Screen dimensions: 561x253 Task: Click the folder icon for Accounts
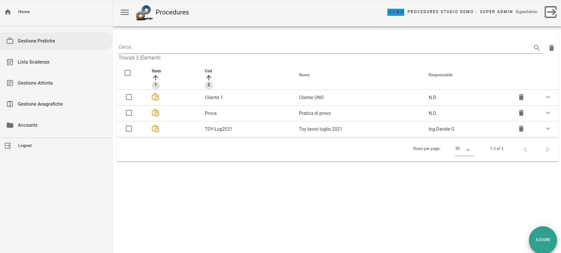[x=10, y=125]
